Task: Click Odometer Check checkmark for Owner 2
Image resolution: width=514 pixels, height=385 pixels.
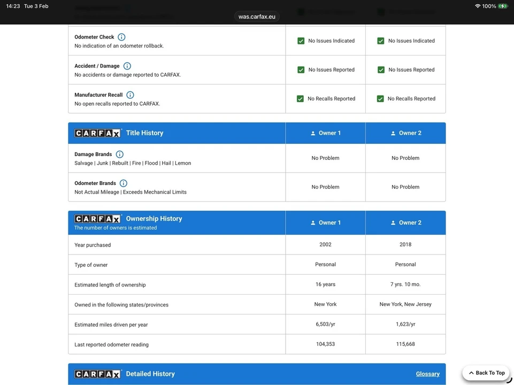Action: pos(381,41)
